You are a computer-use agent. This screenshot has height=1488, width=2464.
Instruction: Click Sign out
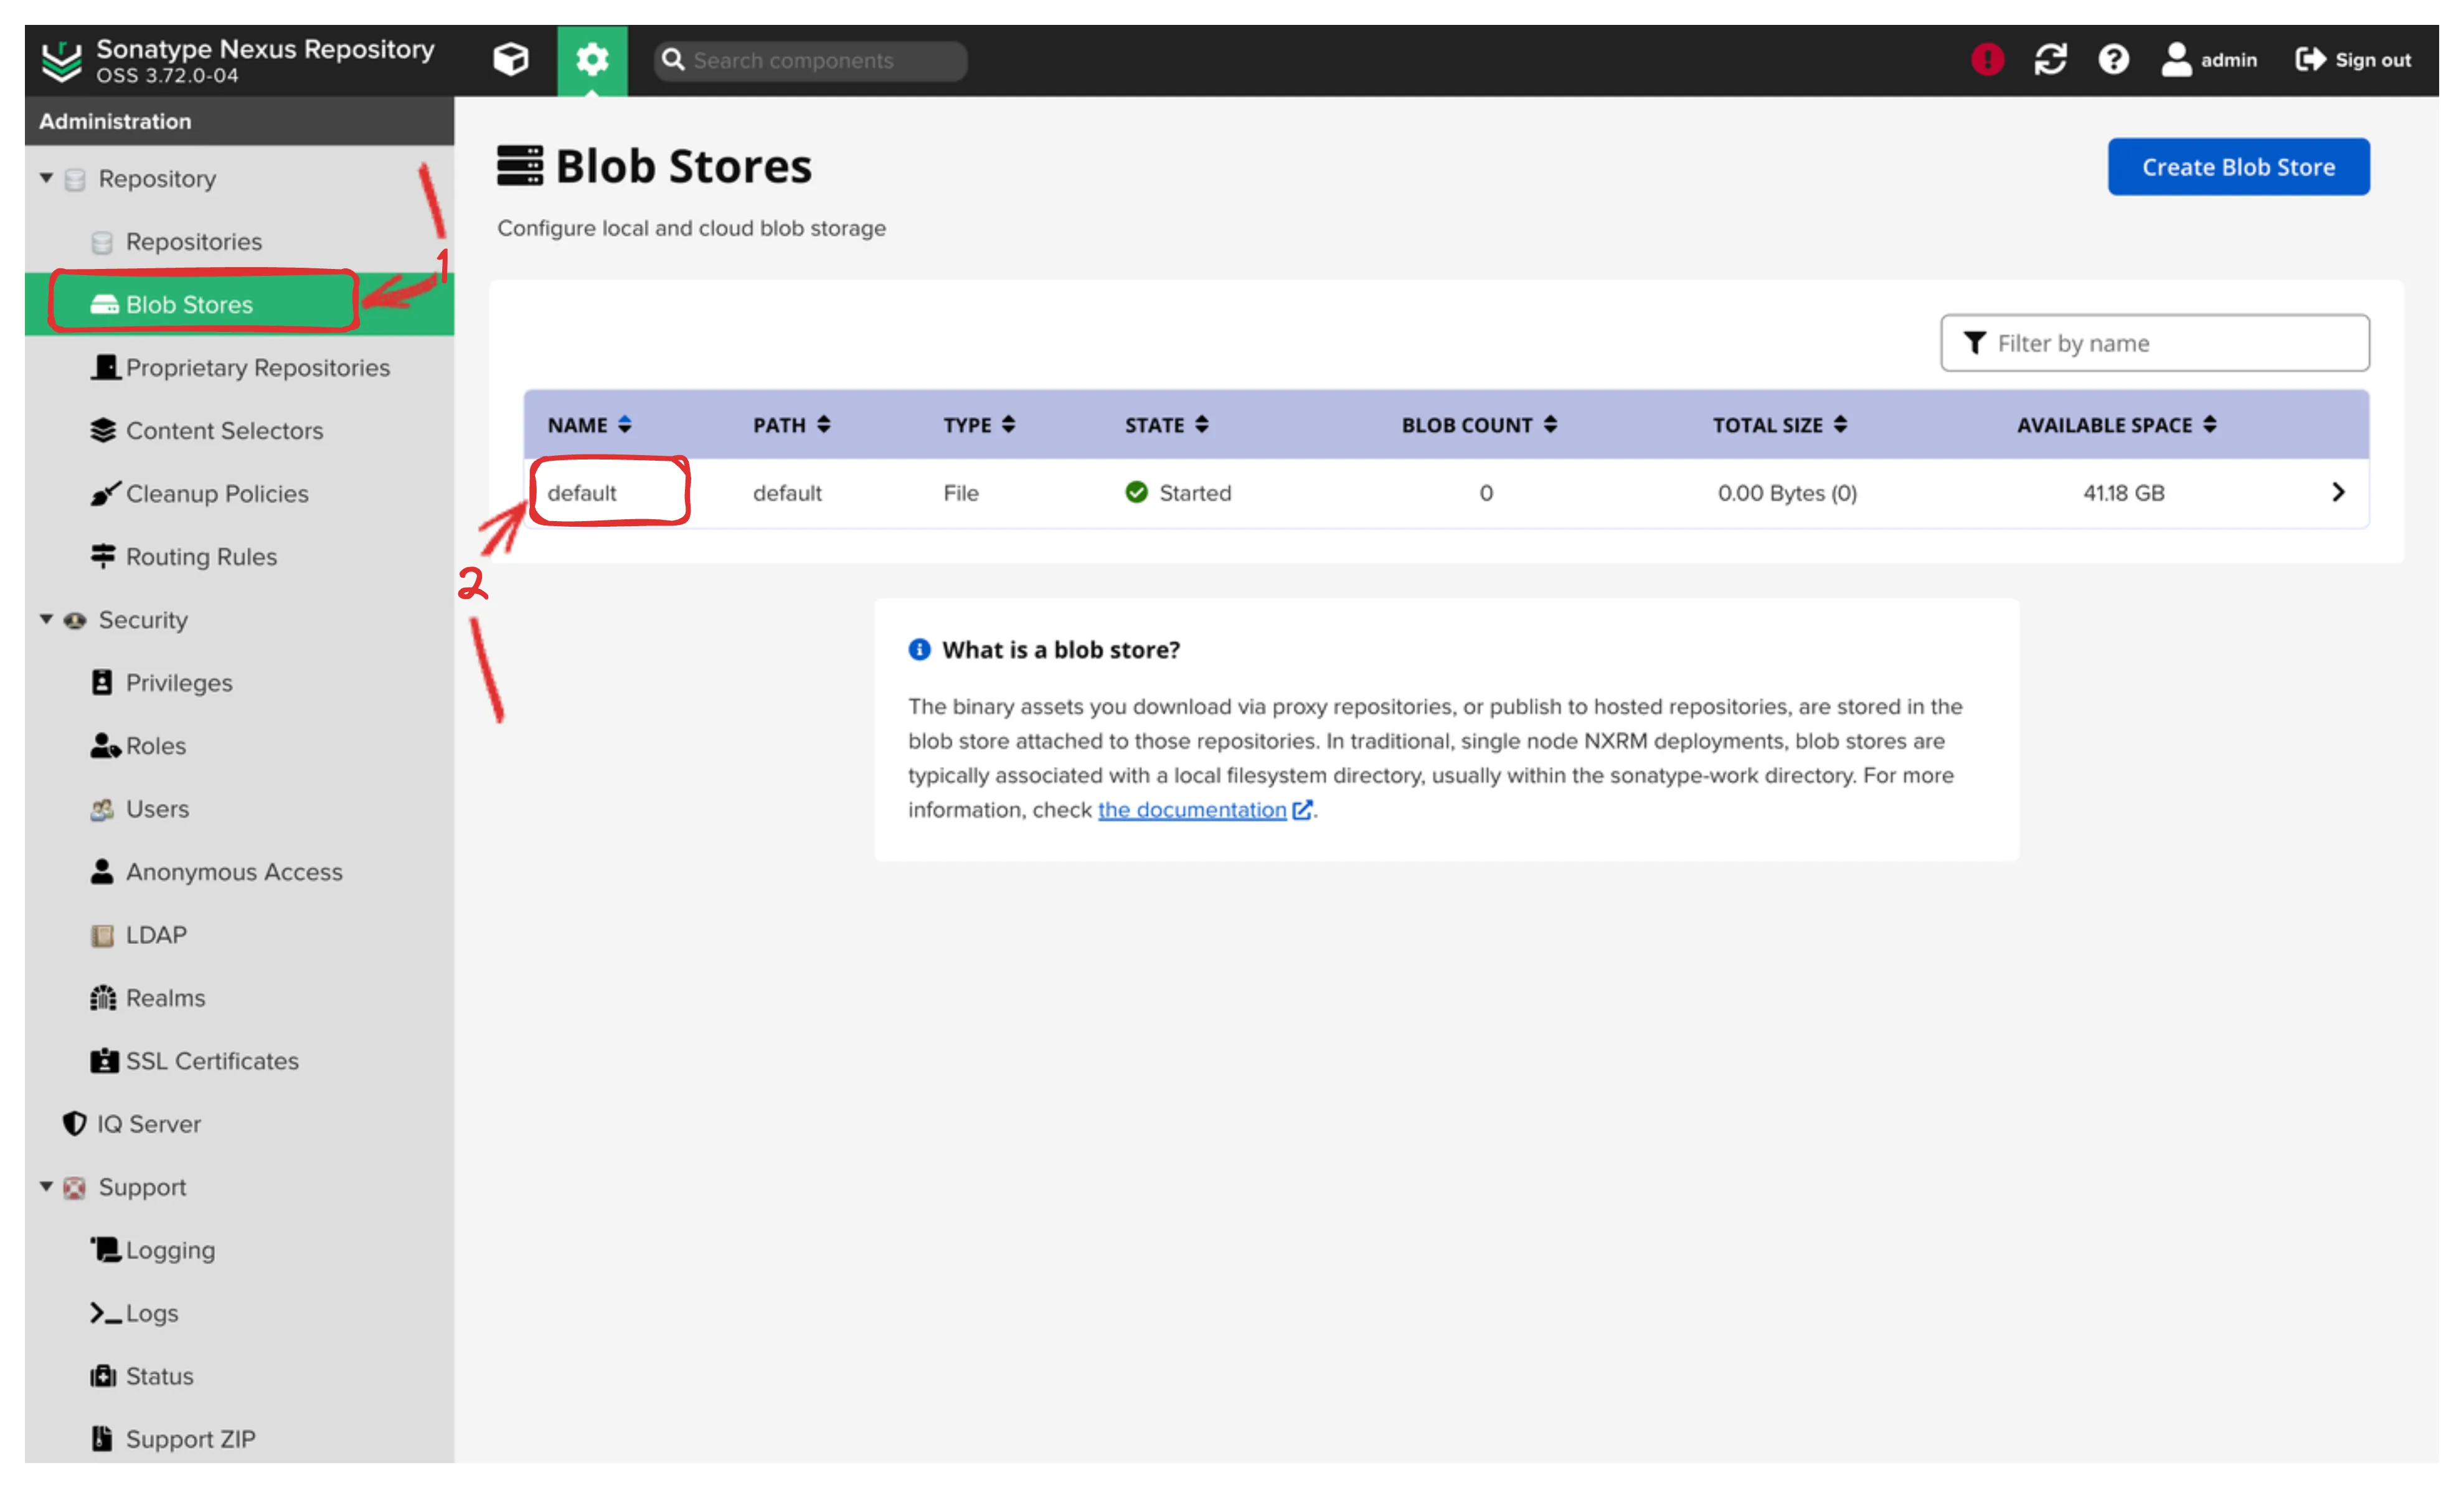point(2352,60)
